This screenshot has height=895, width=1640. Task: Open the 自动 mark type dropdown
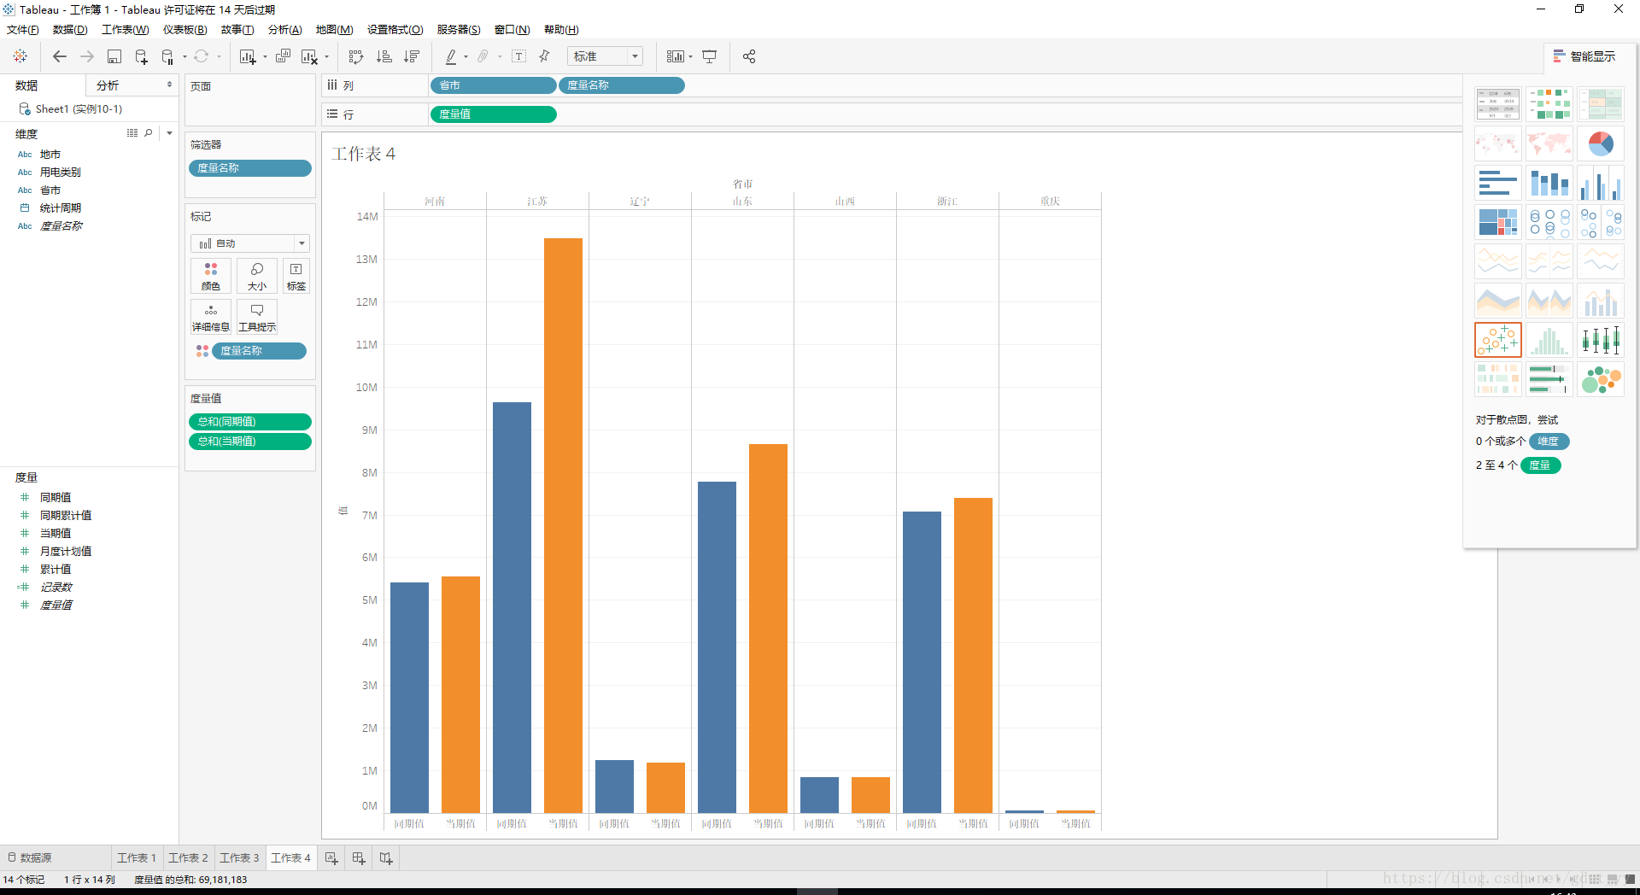(x=249, y=243)
